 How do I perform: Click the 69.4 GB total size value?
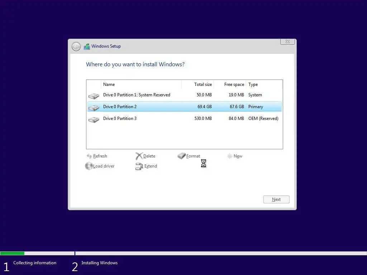point(205,107)
